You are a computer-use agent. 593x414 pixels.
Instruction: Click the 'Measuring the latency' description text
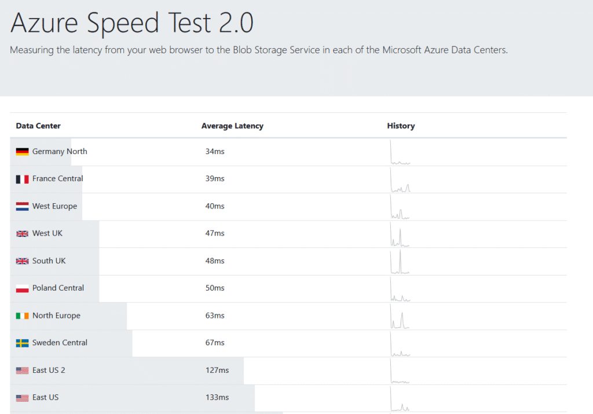coord(259,50)
